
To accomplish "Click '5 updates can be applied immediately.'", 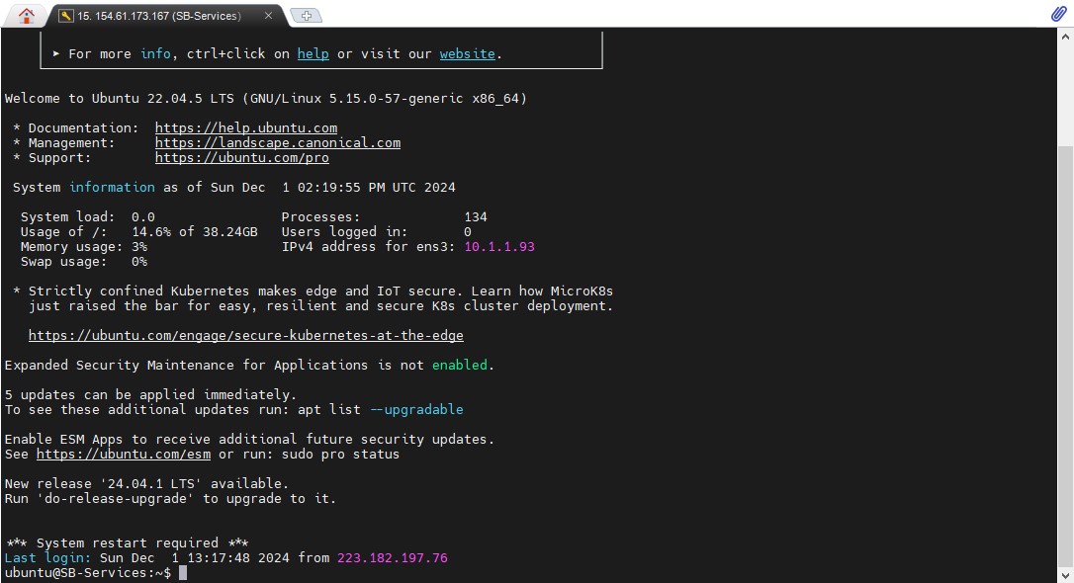I will (150, 395).
